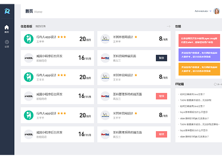Viewport: 222px width, 166px height.
Task: Open the 圣科官网前端页面 task card title
Action: [125, 56]
